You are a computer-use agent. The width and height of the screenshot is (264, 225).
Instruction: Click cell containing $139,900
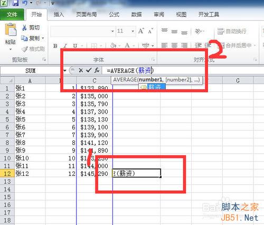95,135
